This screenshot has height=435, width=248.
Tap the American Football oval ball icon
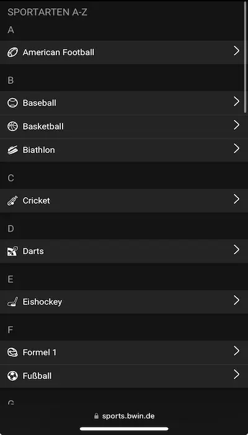coord(12,52)
